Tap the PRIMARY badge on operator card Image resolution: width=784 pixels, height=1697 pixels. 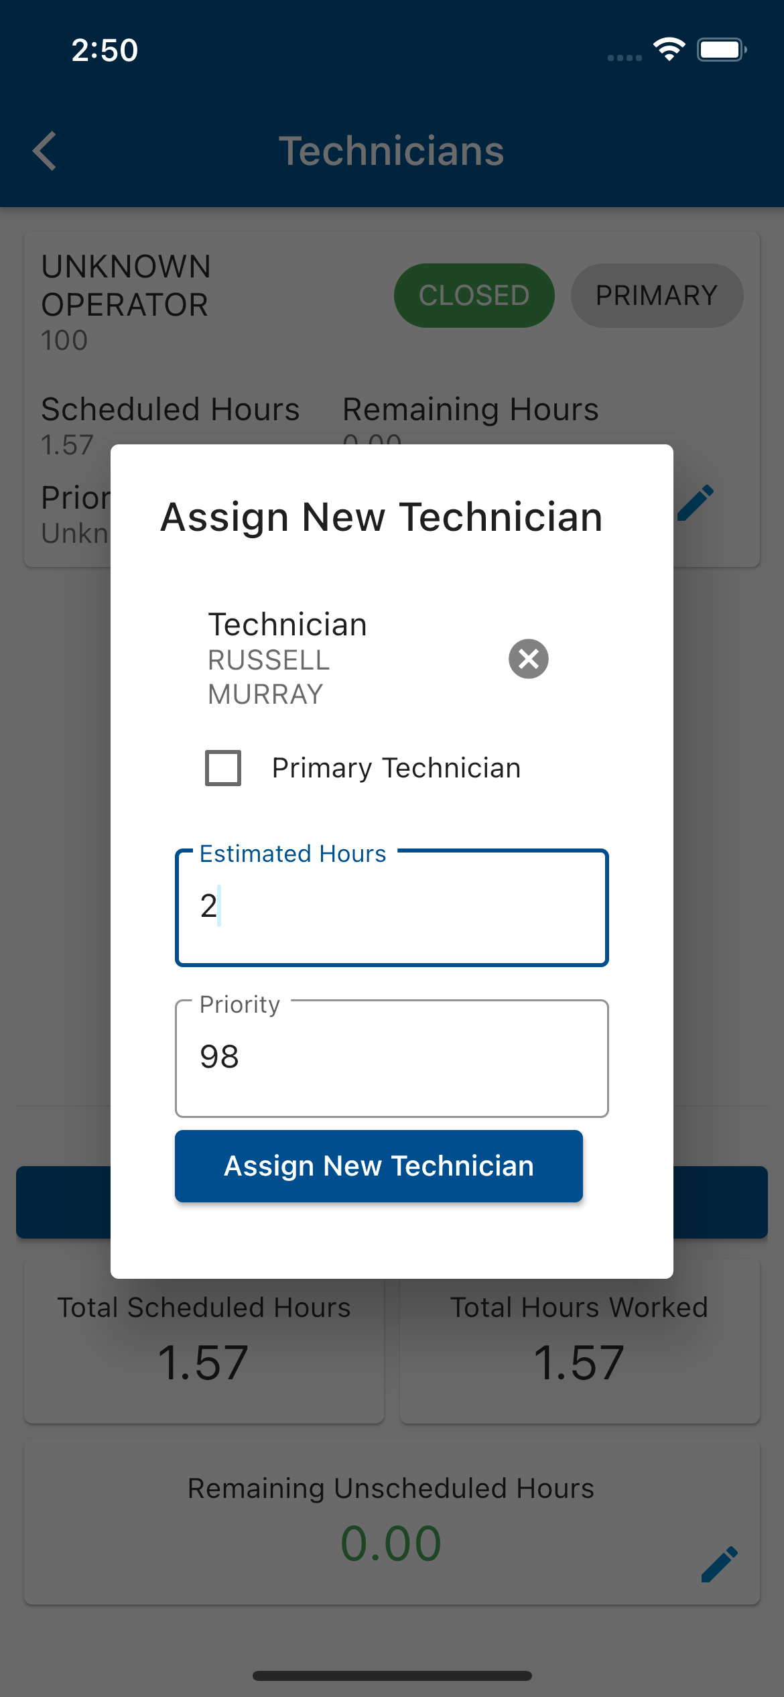pyautogui.click(x=656, y=296)
